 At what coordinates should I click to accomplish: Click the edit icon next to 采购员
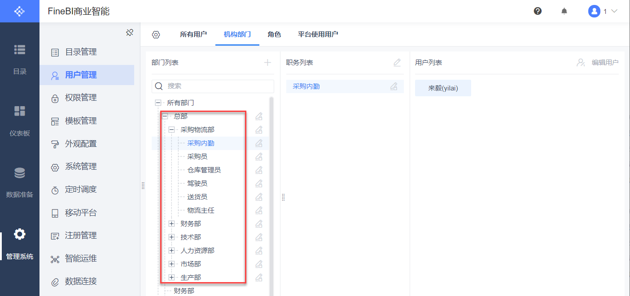coord(259,157)
